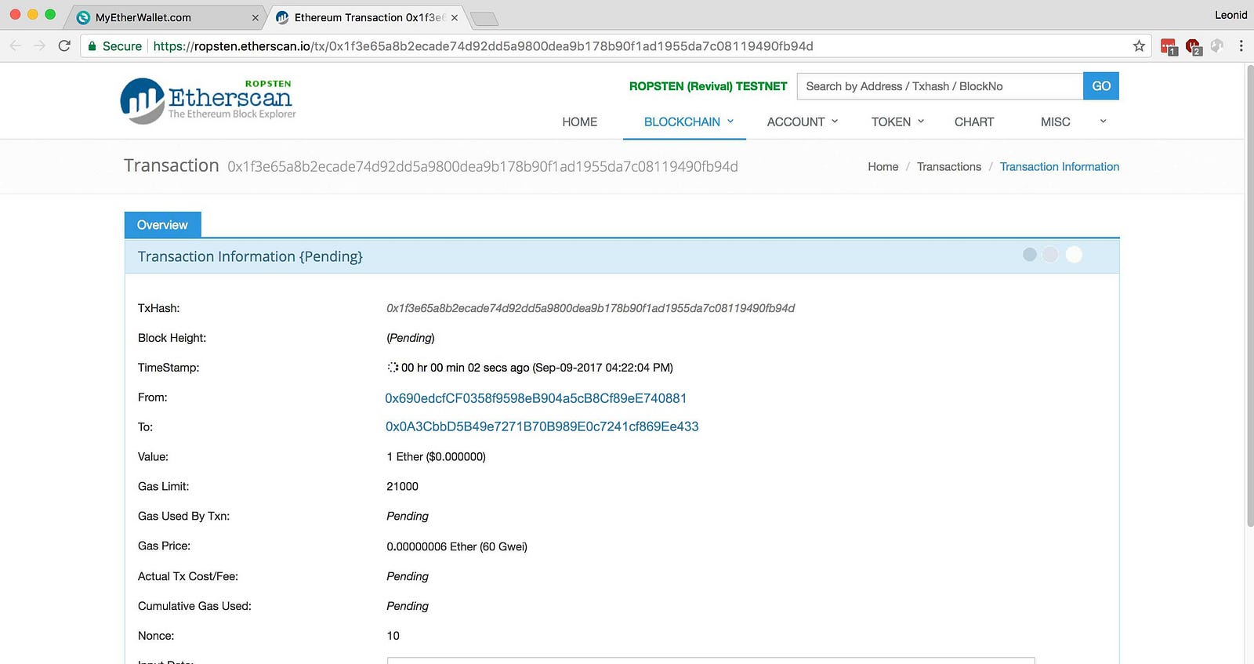Screen dimensions: 1254x664
Task: Open the uBlock extension icon with badge 2
Action: coord(1194,47)
